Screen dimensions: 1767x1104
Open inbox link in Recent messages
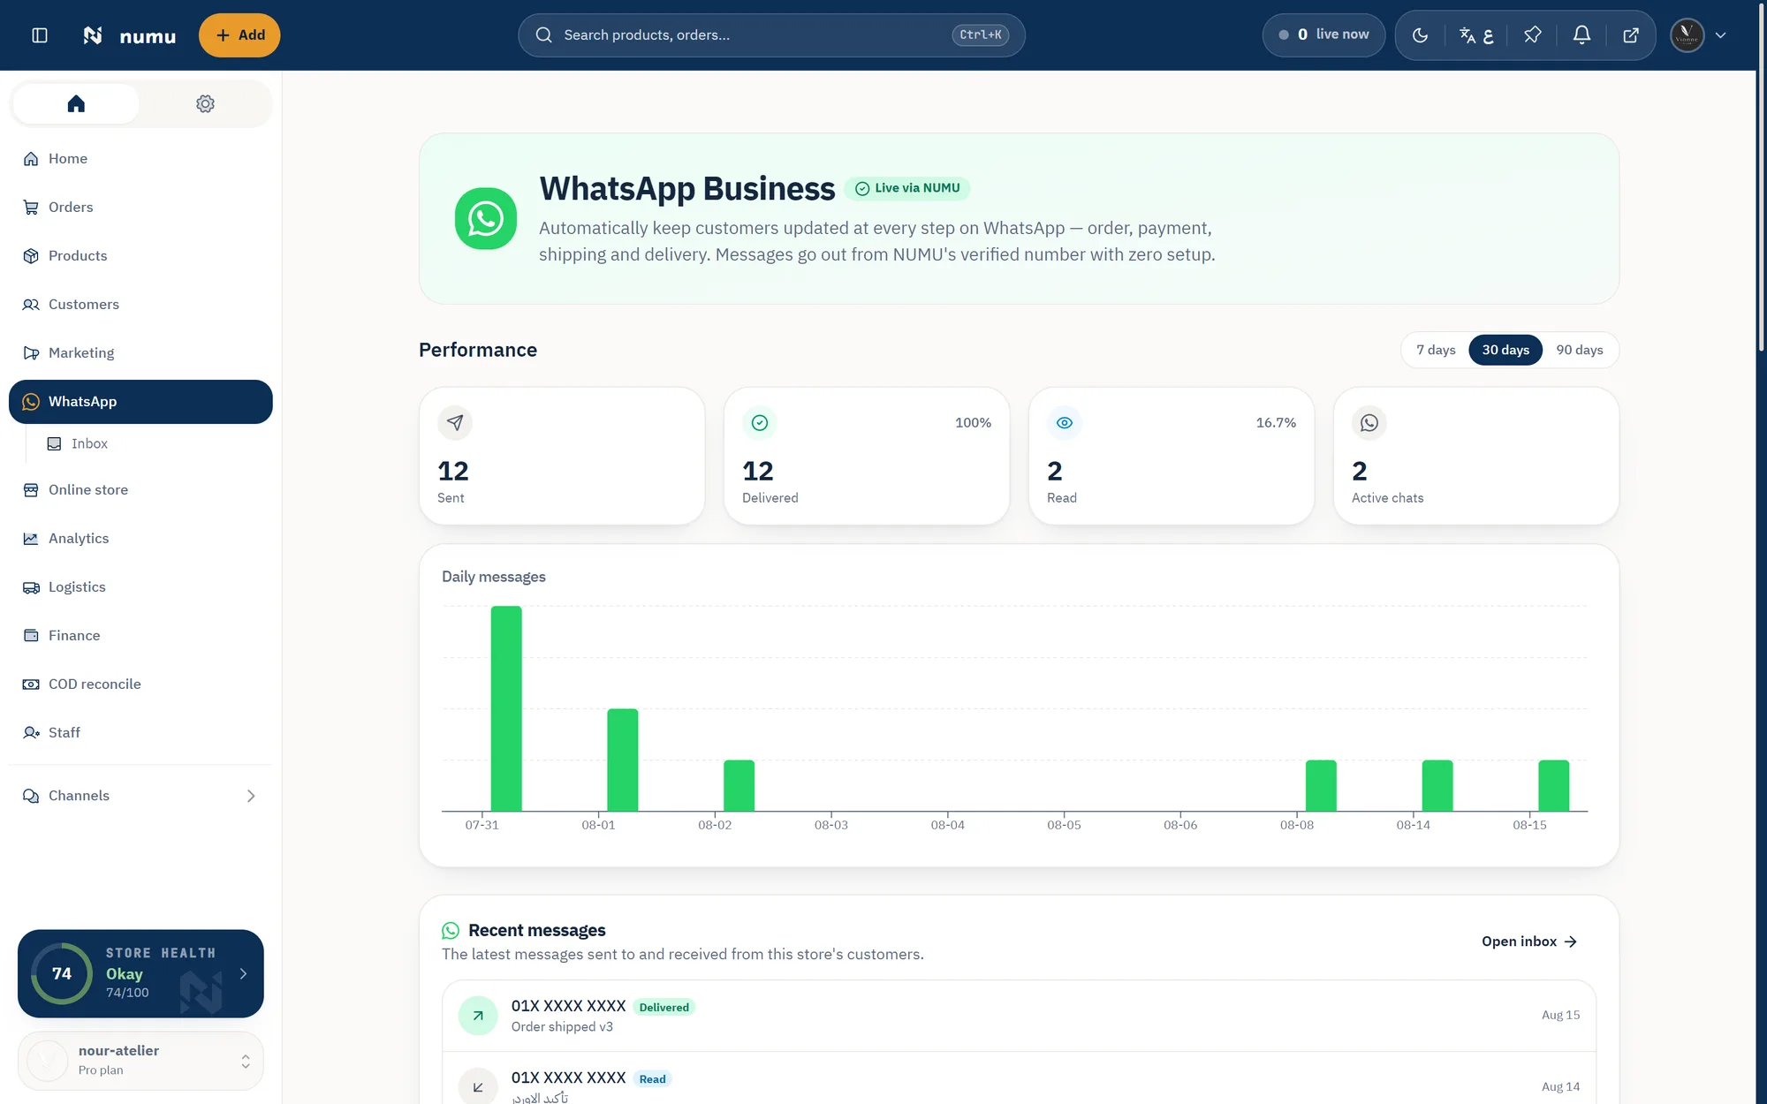tap(1529, 941)
